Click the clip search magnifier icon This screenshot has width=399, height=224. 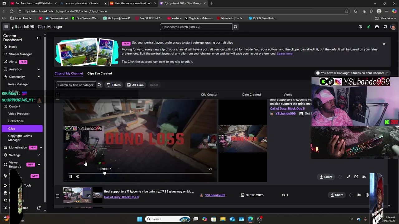pyautogui.click(x=99, y=85)
